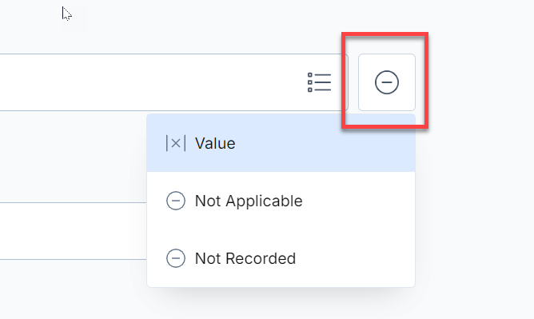The height and width of the screenshot is (319, 534).
Task: Pick the Not Recorded entry
Action: click(x=281, y=258)
